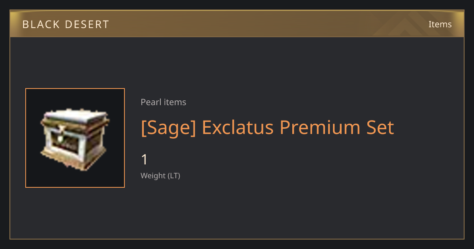
Task: Click the bracketed [Sage] class tag
Action: [168, 128]
